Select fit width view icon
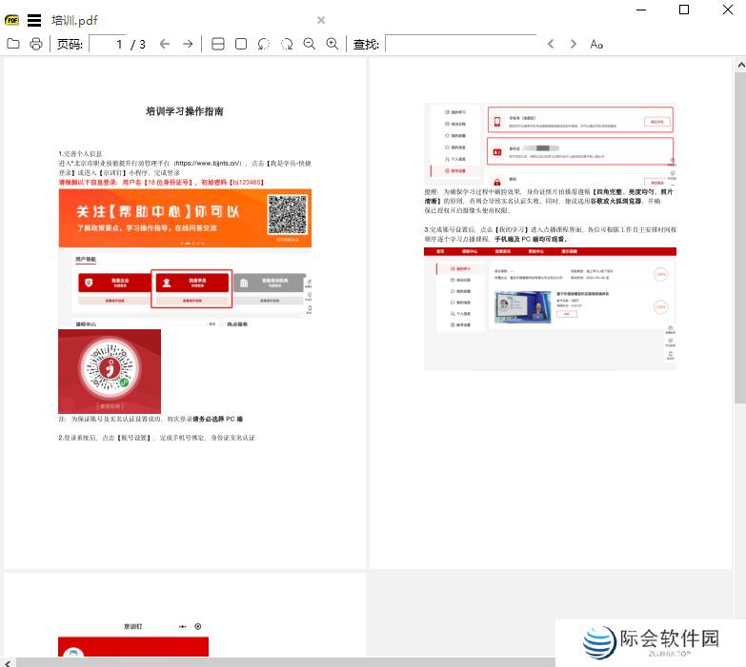The width and height of the screenshot is (746, 667). [218, 44]
